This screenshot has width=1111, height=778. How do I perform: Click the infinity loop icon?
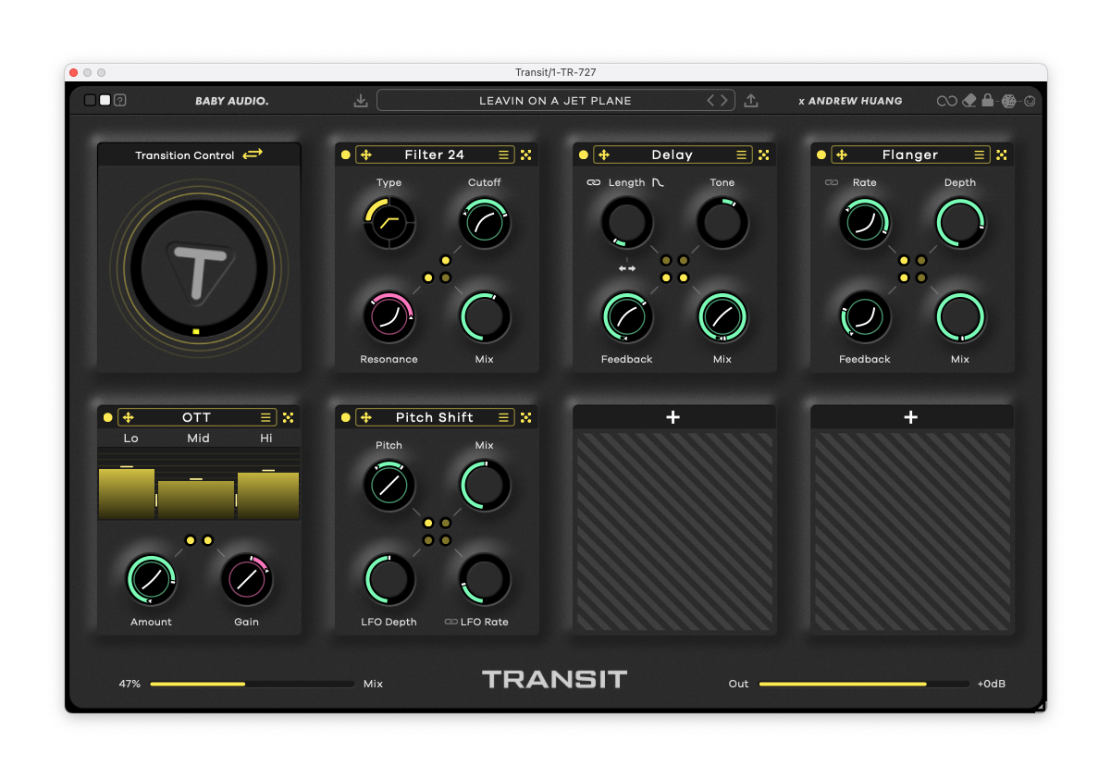946,101
